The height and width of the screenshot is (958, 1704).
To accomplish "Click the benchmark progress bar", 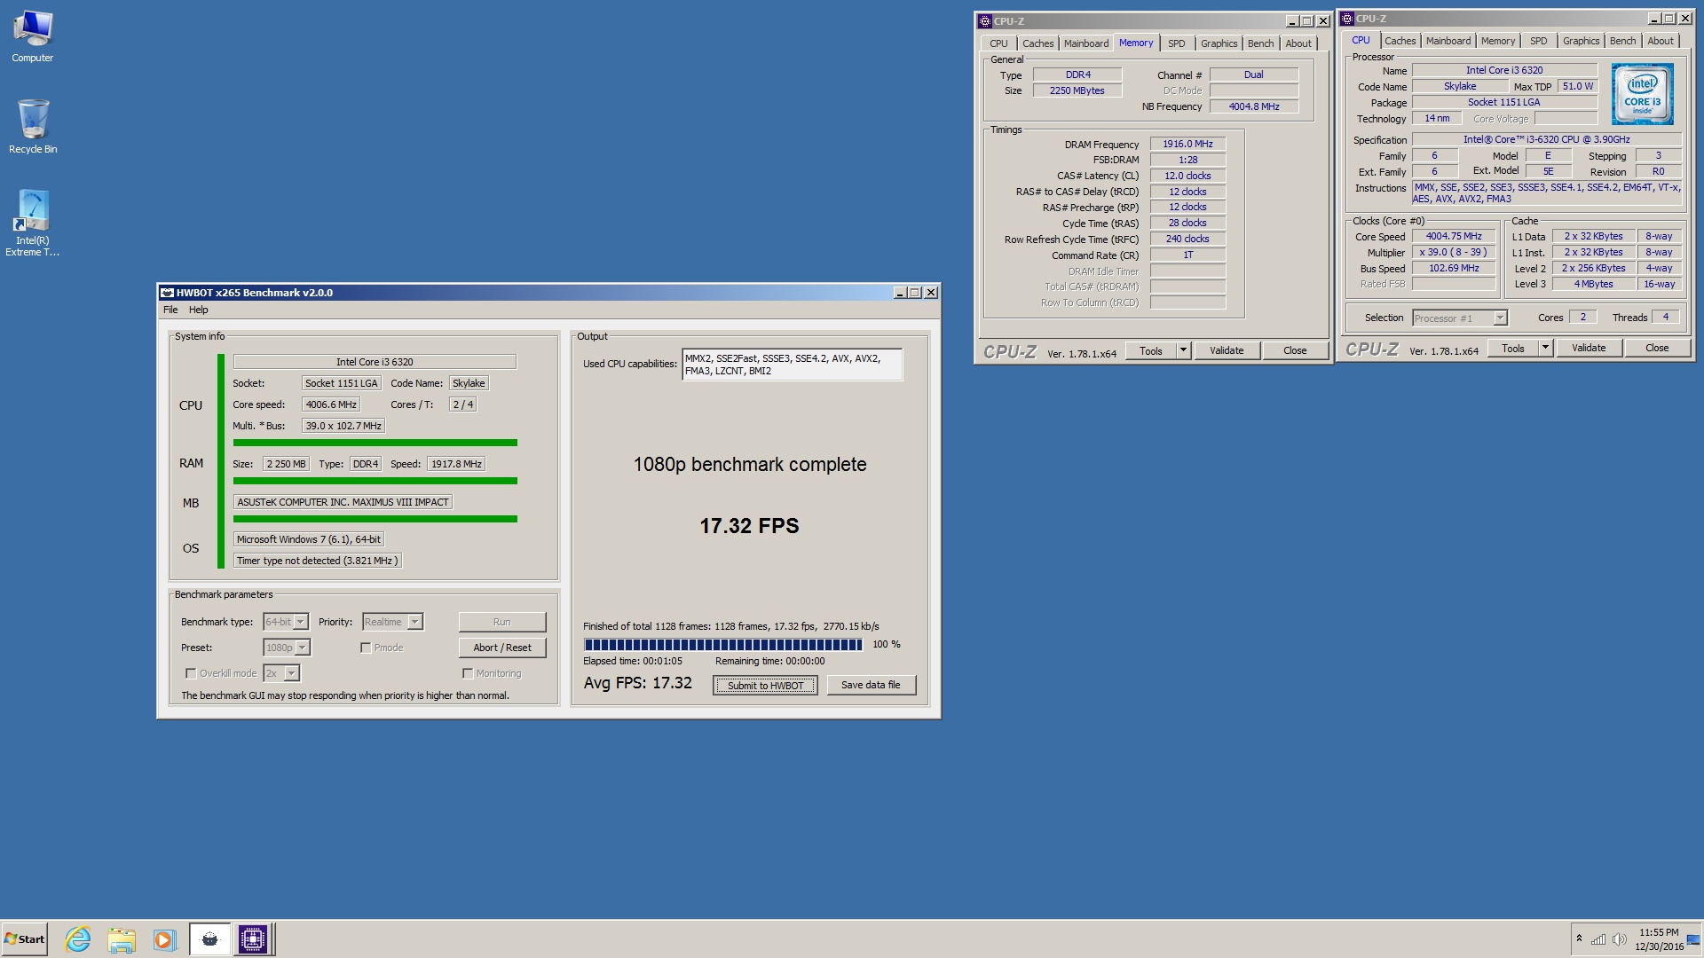I will [x=722, y=645].
